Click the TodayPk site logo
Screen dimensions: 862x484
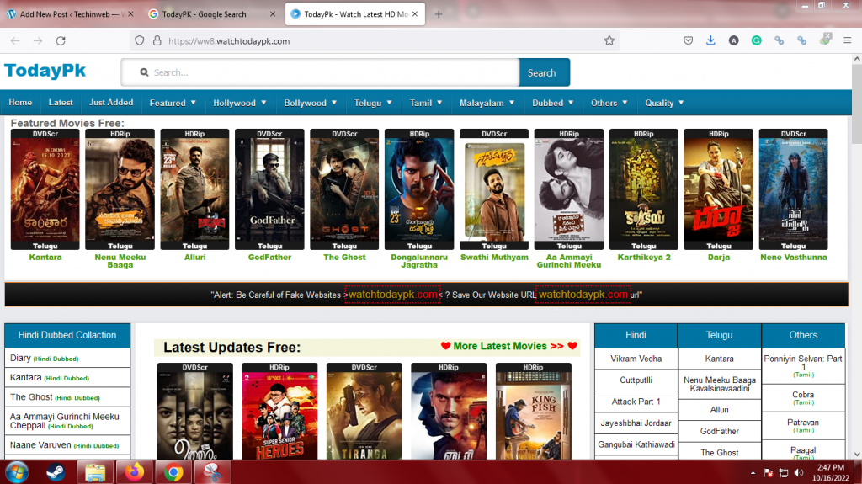pos(45,71)
